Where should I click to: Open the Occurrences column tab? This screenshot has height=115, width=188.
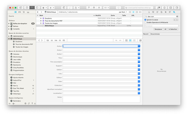click(155, 34)
